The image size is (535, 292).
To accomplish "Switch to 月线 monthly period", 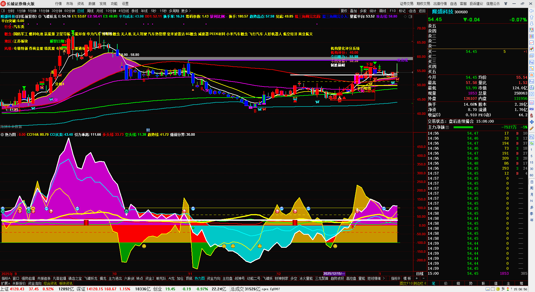I will [100, 11].
